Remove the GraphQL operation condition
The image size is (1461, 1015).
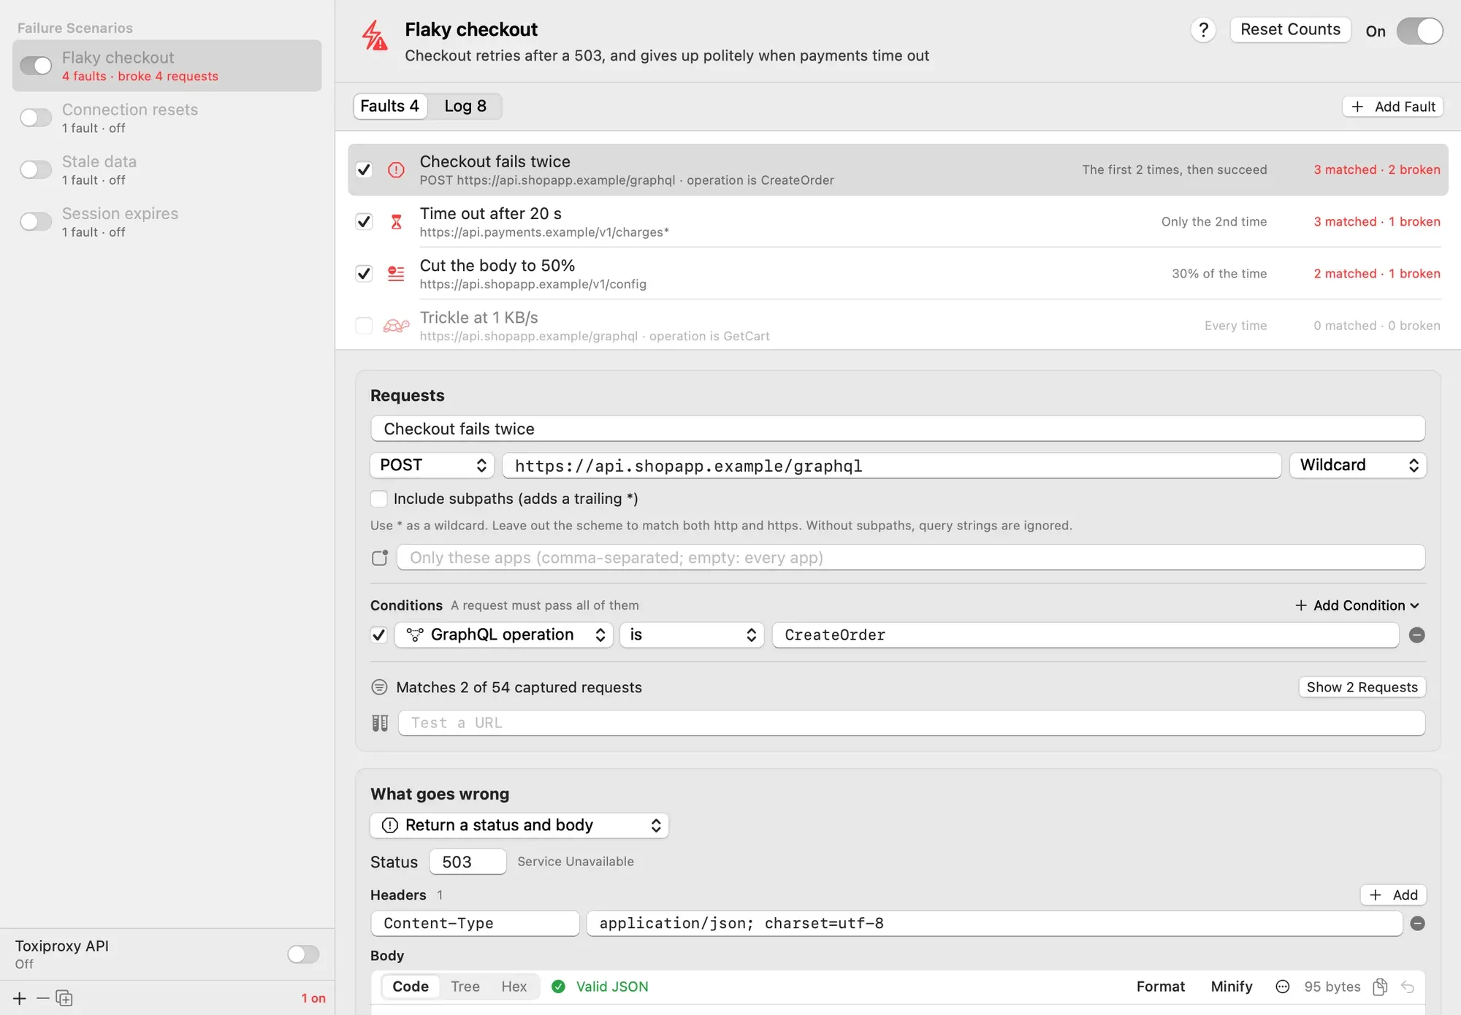tap(1416, 635)
